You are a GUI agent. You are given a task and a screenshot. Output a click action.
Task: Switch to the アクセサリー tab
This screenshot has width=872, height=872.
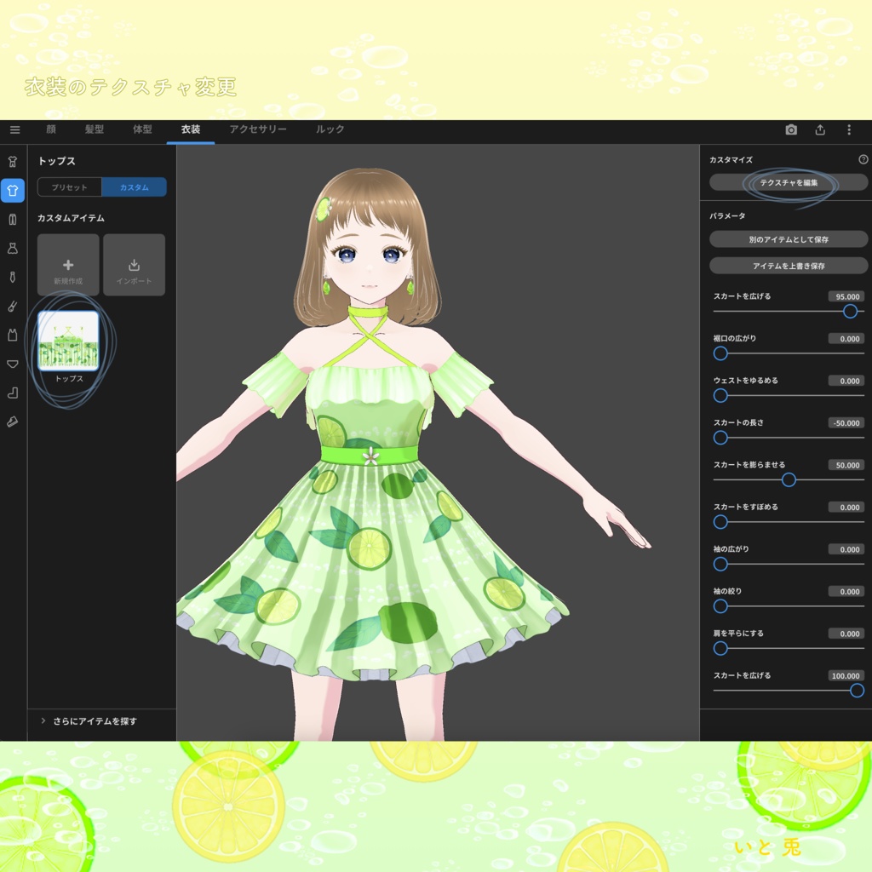coord(257,130)
